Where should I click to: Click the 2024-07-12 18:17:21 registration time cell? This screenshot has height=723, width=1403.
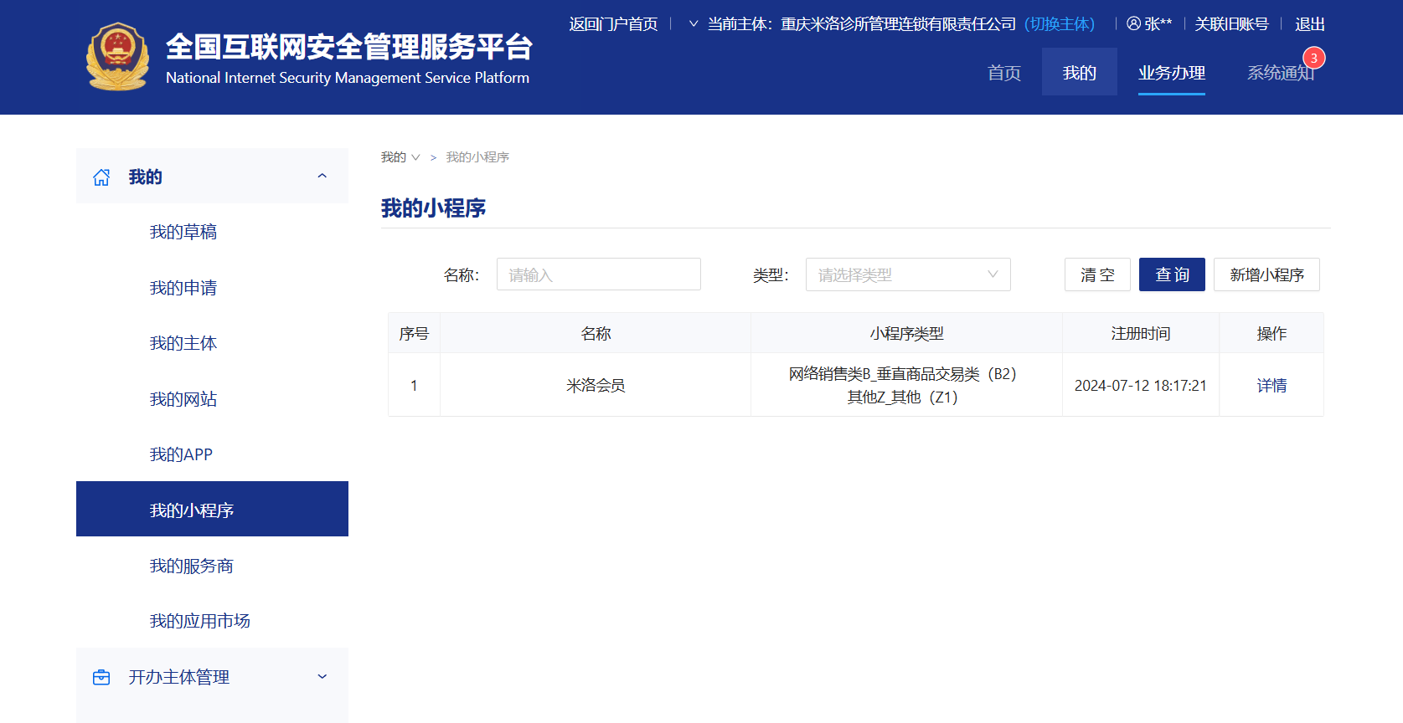[1141, 385]
